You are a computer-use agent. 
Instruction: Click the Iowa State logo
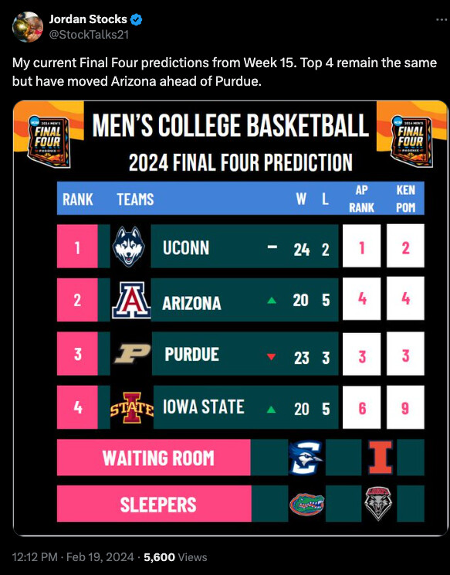132,407
